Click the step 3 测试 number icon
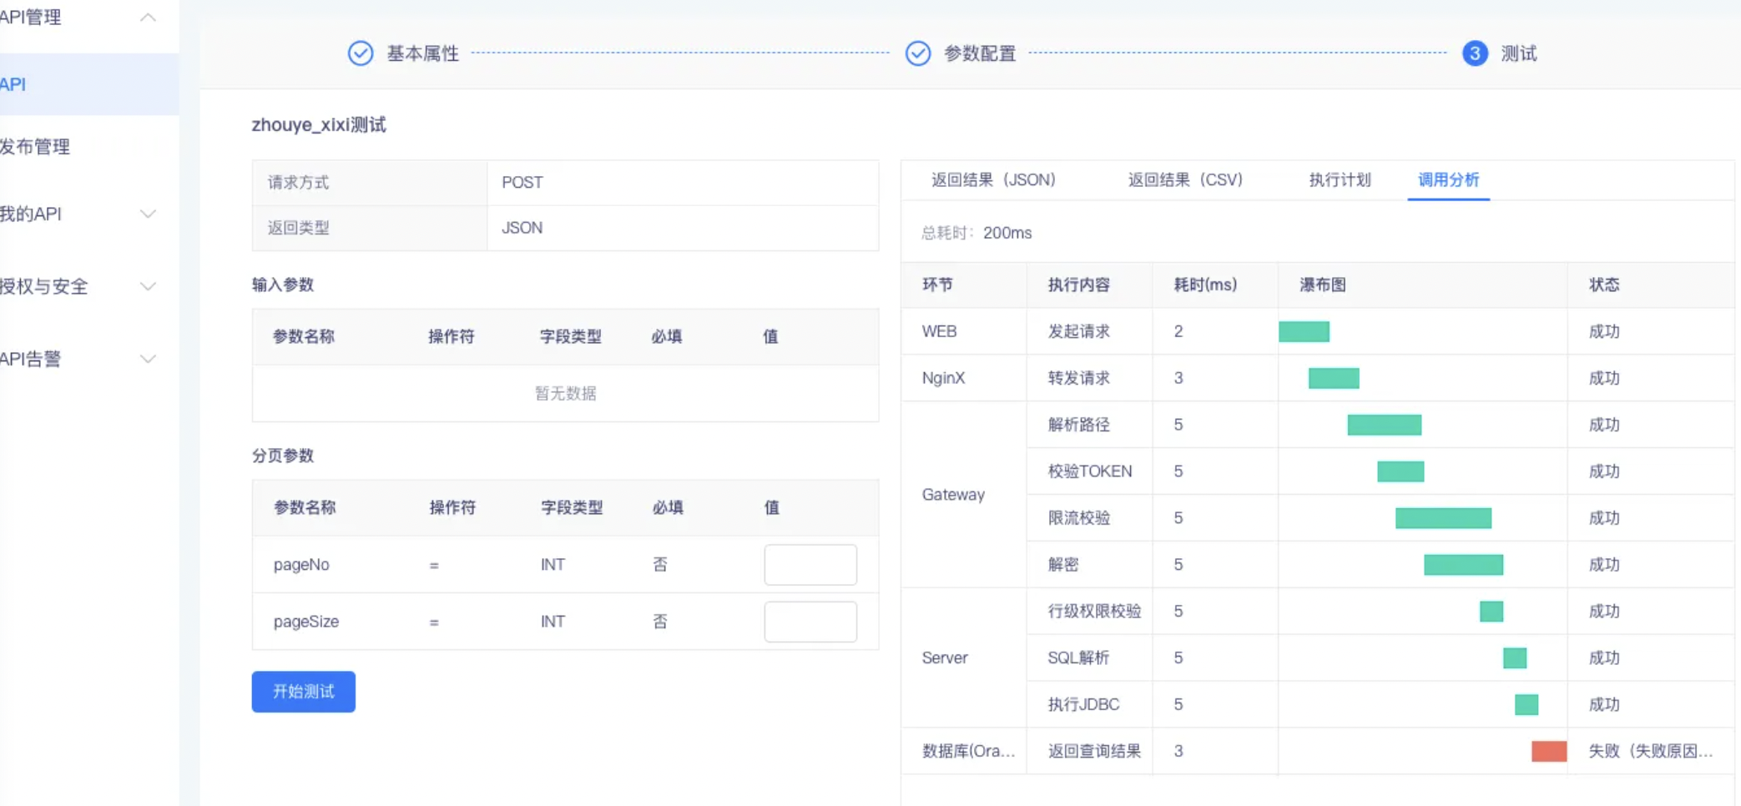 pos(1475,53)
